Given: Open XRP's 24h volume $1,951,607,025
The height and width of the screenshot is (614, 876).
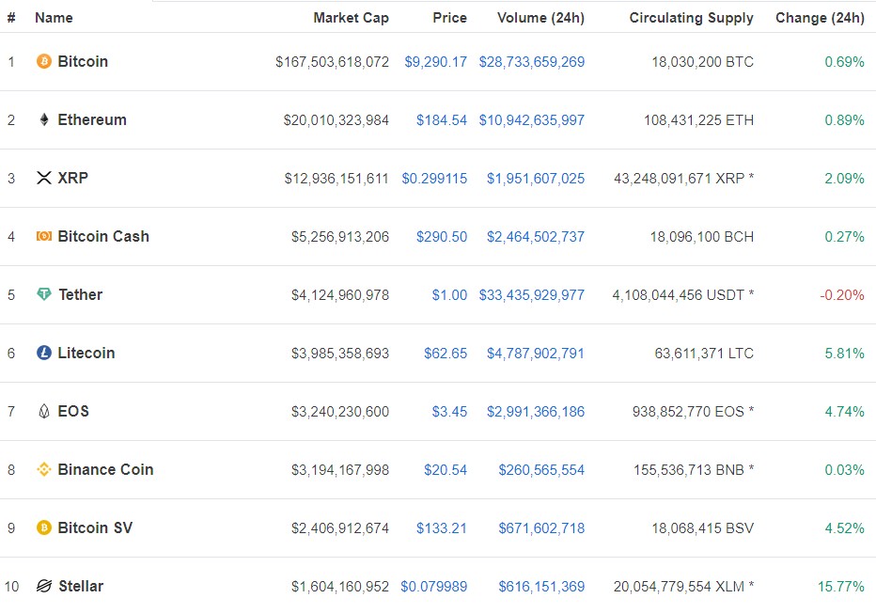Looking at the screenshot, I should (x=536, y=179).
